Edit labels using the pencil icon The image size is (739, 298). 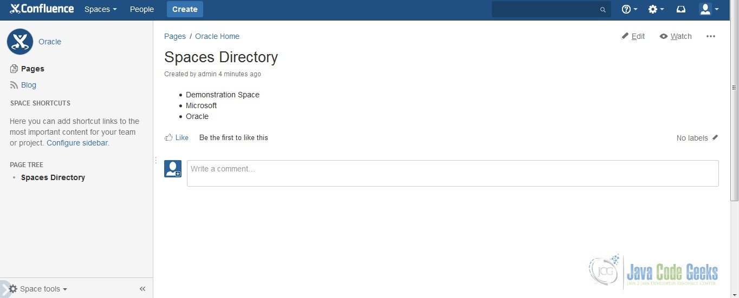pyautogui.click(x=715, y=137)
